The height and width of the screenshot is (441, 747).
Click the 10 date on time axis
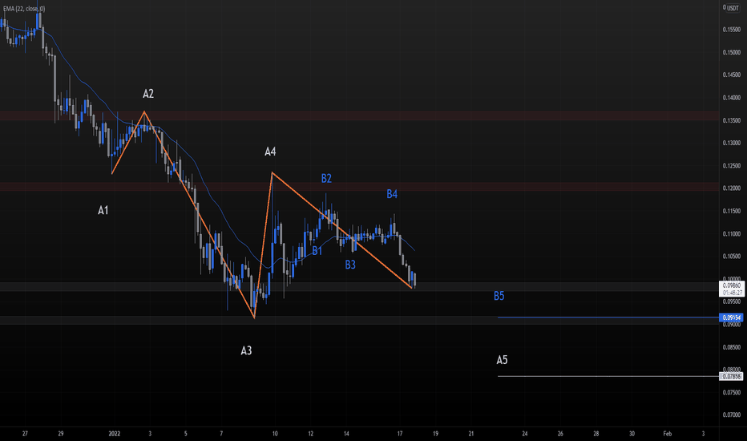point(275,434)
